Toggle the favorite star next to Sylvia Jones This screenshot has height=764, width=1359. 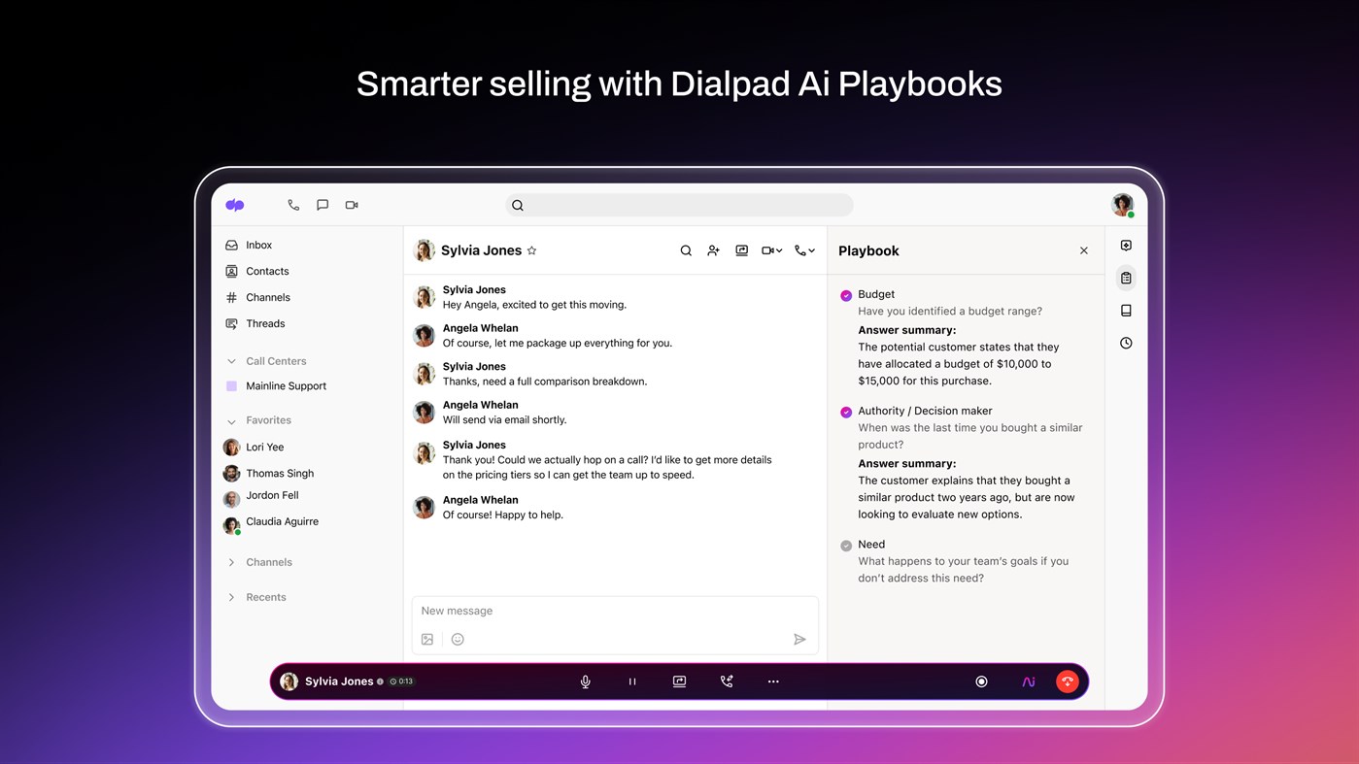531,249
